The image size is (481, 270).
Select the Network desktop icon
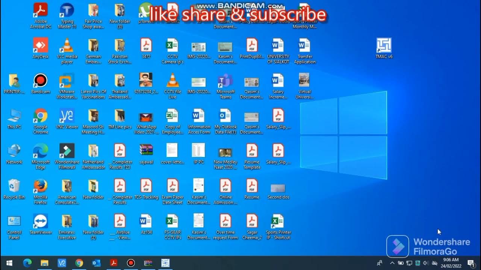(14, 154)
